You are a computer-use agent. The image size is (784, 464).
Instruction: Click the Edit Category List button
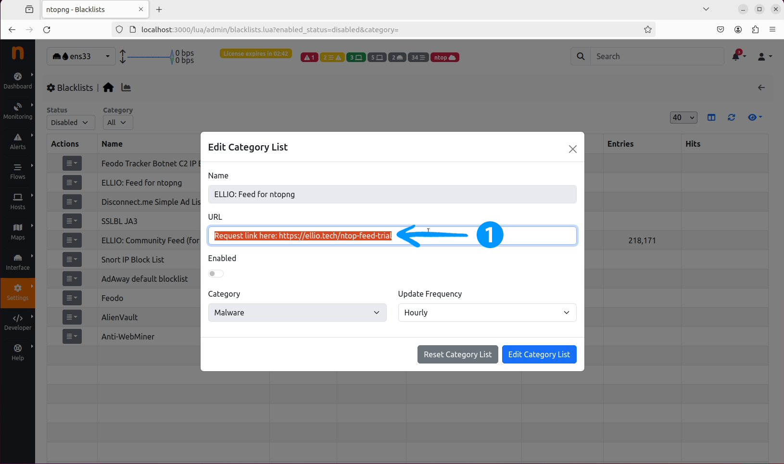(x=539, y=354)
